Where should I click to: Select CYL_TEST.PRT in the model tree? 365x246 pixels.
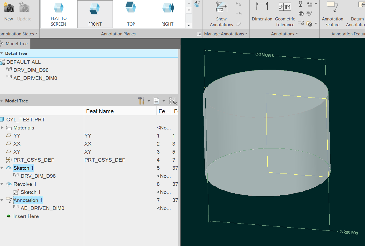coord(26,119)
